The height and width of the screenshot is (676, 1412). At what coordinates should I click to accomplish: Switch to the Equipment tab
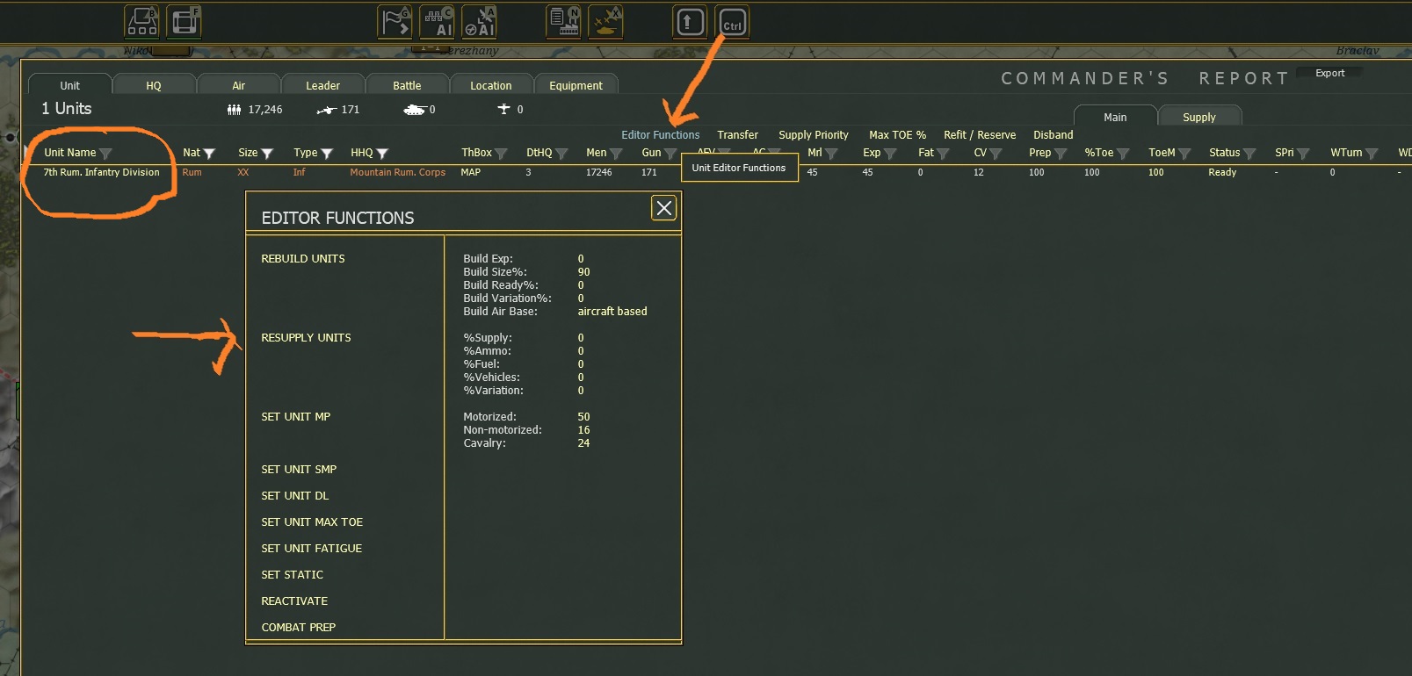click(x=576, y=85)
